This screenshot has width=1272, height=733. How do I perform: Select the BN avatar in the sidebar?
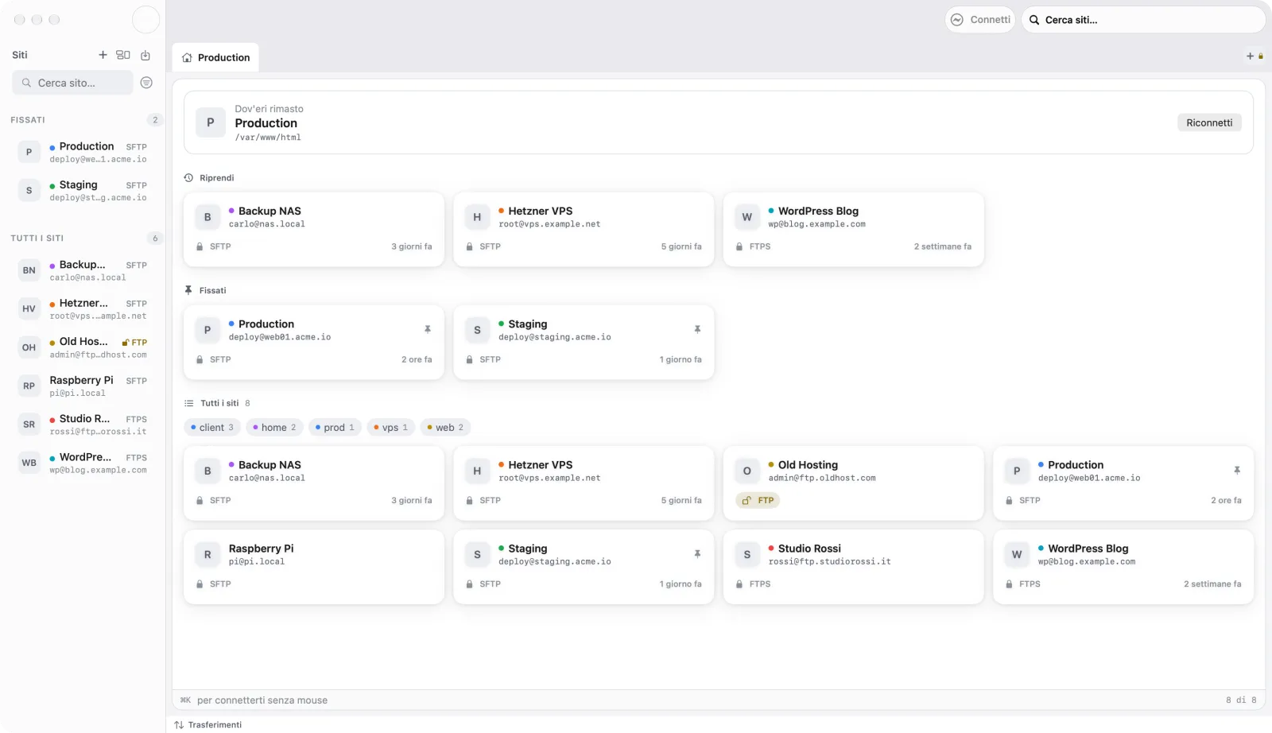point(29,270)
